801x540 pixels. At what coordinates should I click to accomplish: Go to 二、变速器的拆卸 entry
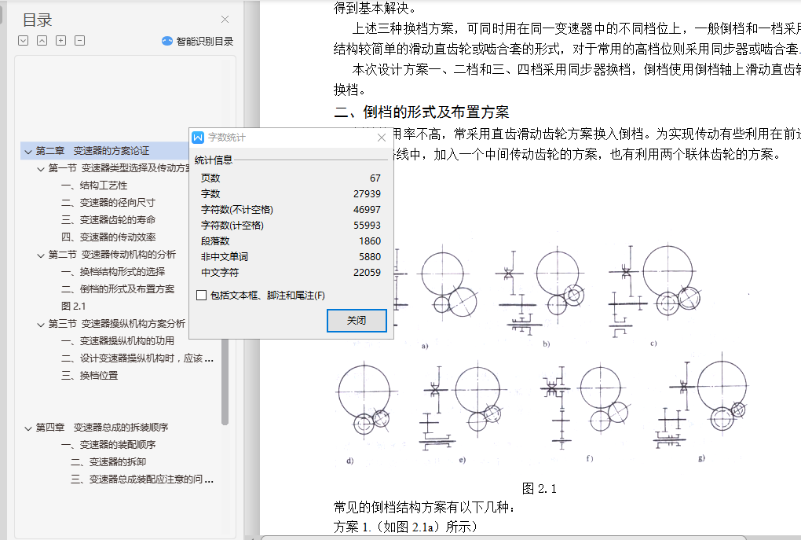(108, 462)
